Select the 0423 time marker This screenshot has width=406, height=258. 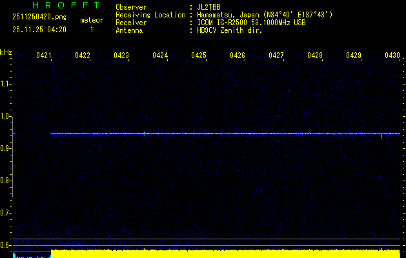pyautogui.click(x=121, y=56)
